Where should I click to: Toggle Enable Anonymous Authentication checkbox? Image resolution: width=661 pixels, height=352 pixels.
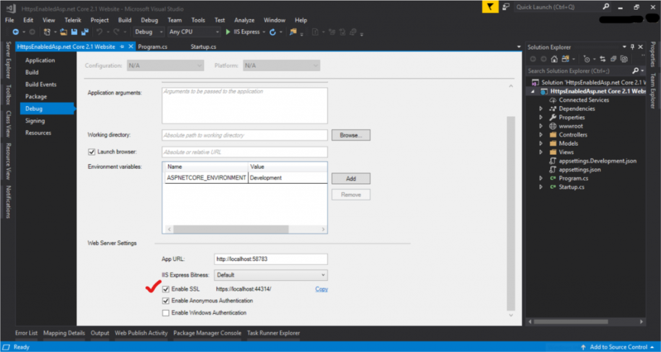coord(166,300)
